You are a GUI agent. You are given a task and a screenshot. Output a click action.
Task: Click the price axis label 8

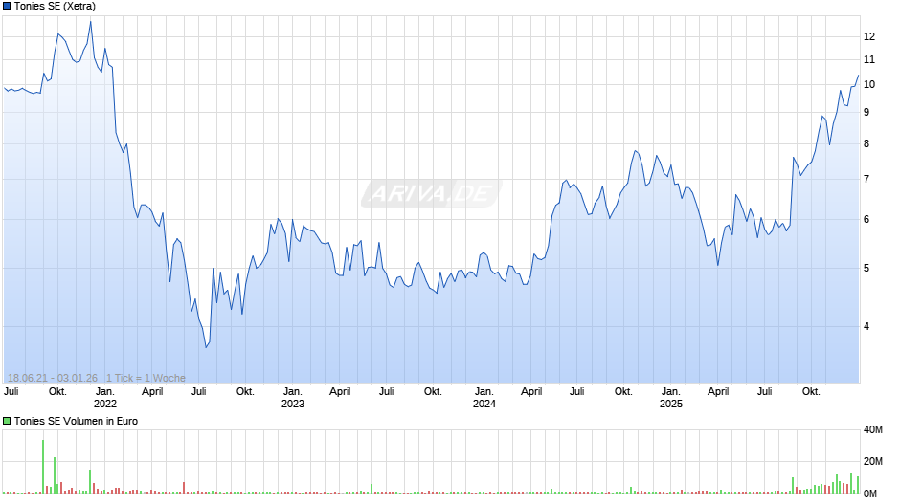point(866,144)
